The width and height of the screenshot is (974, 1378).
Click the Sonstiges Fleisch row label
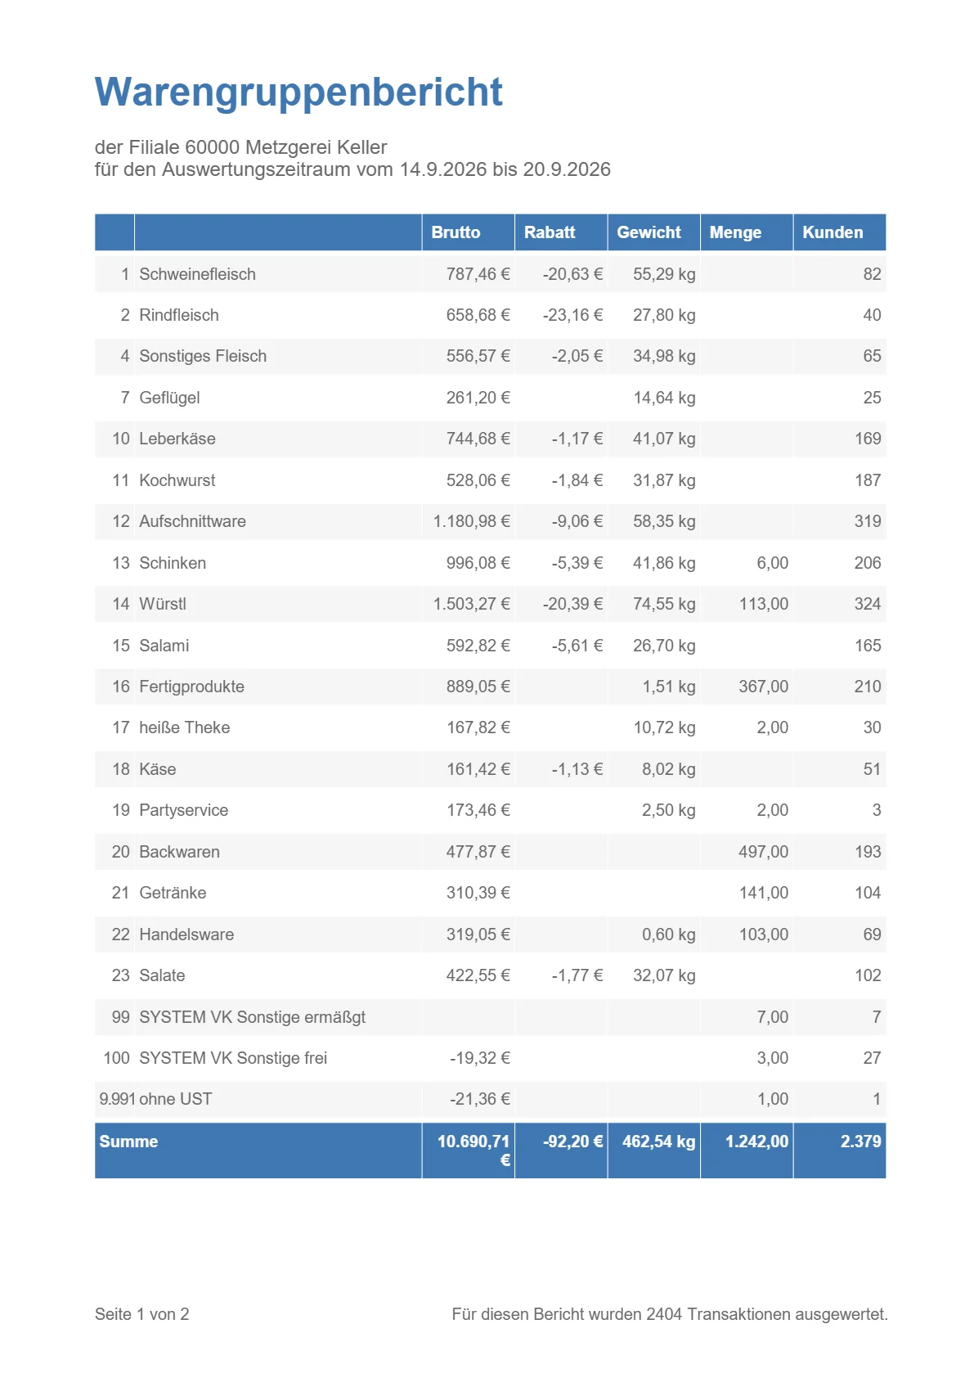(203, 356)
